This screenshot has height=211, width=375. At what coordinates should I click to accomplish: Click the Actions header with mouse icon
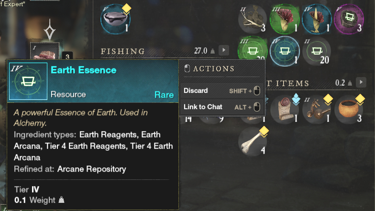210,69
